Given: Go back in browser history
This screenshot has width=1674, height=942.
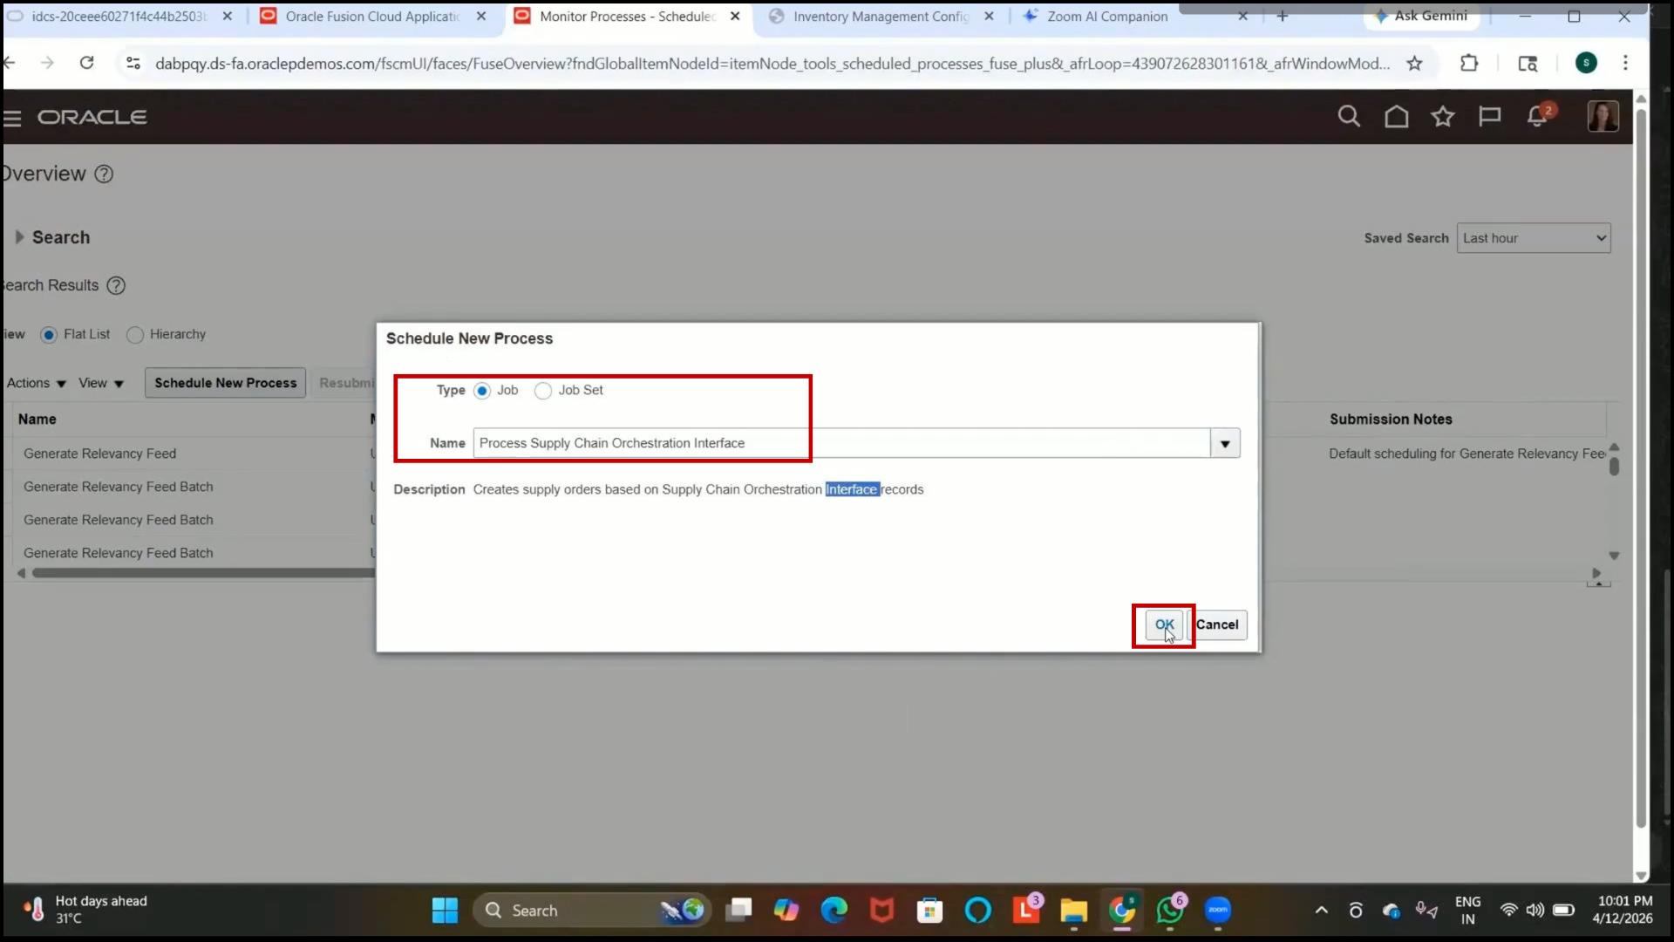Looking at the screenshot, I should (10, 63).
